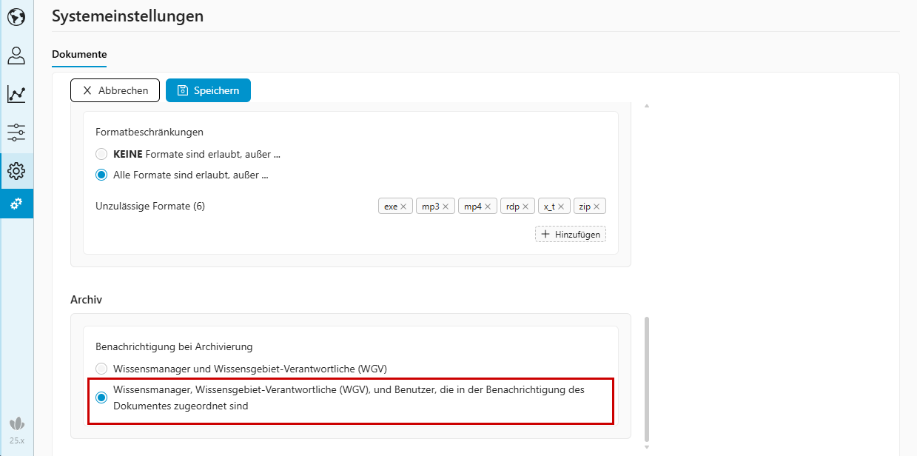917x456 pixels.
Task: Open the user profile sidebar icon
Action: point(16,56)
